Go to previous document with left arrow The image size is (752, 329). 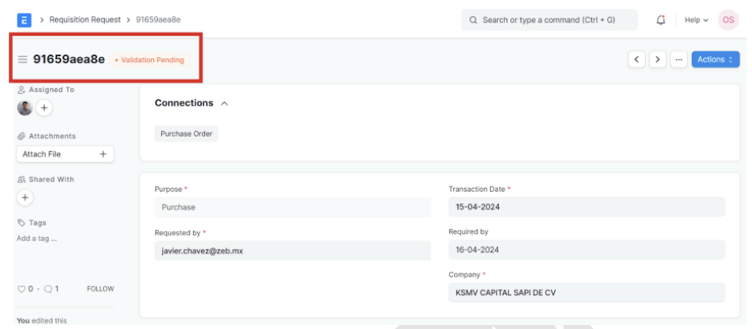pyautogui.click(x=637, y=60)
